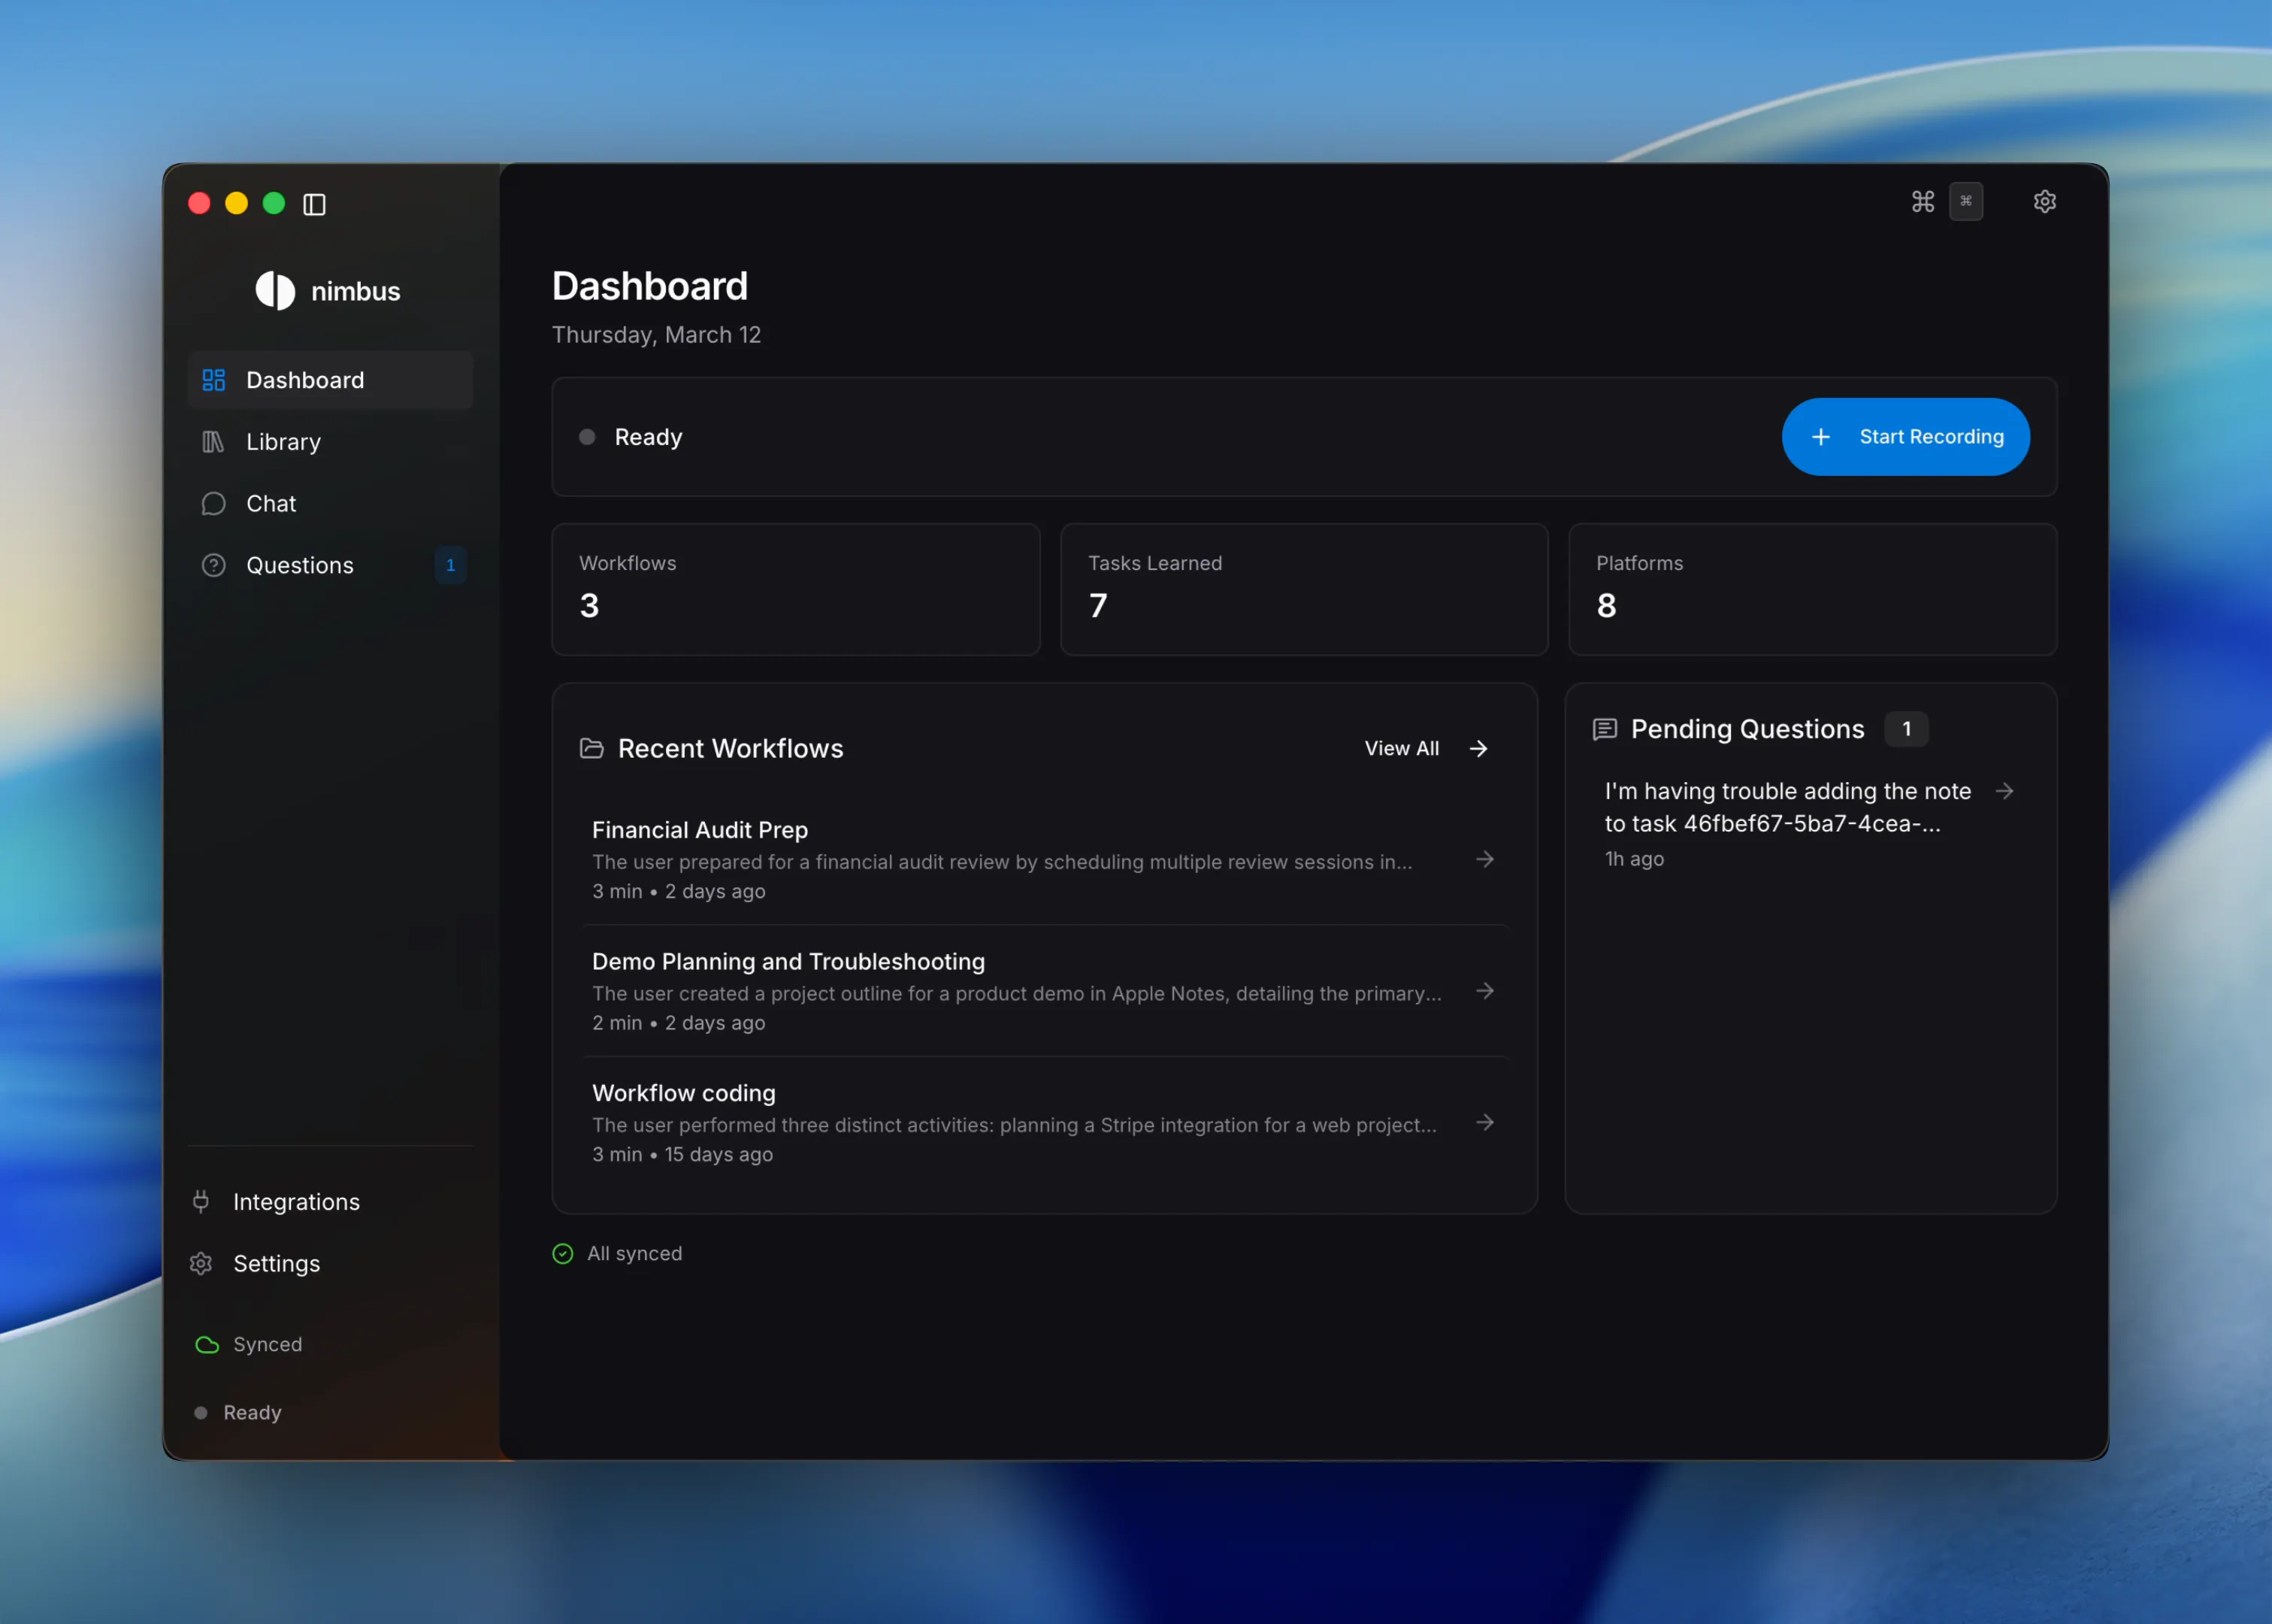Click the "Pending Questions" section heading
The width and height of the screenshot is (2272, 1624).
coord(1747,730)
